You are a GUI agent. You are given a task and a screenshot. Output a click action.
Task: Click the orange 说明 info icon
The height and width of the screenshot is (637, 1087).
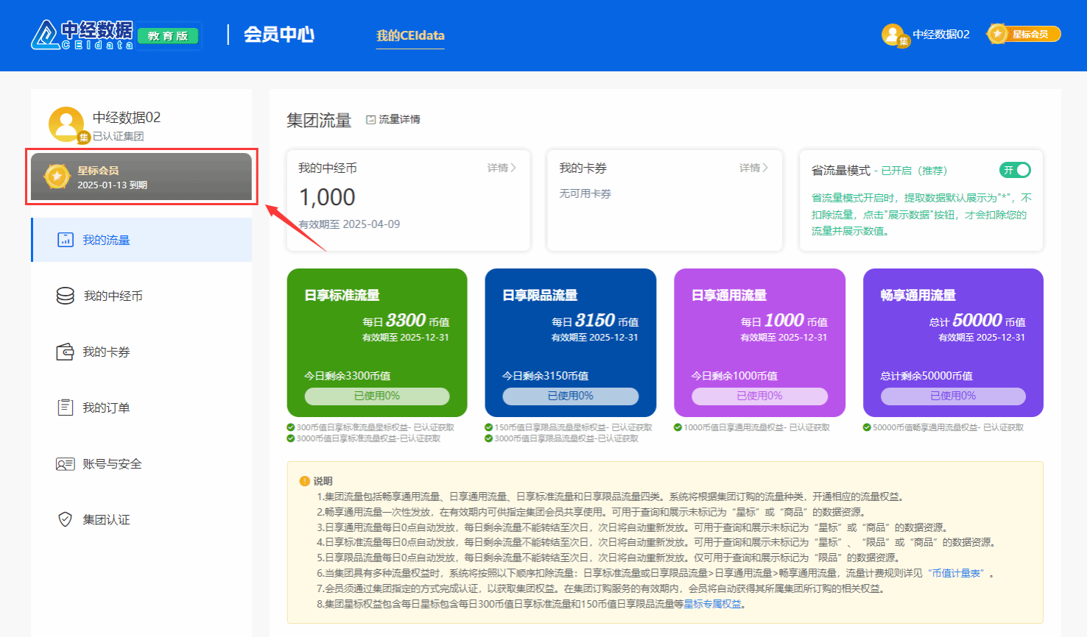click(305, 481)
